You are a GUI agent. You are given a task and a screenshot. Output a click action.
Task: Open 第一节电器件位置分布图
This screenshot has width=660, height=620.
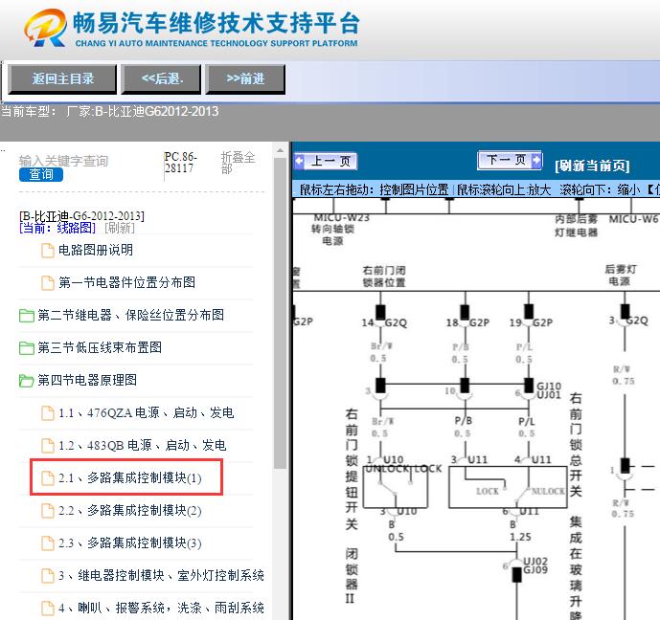point(126,282)
